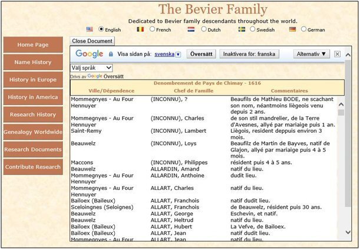Screen dimensions: 360x249
Task: Click the title Denombrement de Pays de Chimay
Action: click(207, 83)
